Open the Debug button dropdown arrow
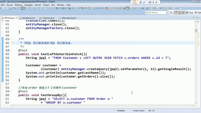201x113 pixels. pyautogui.click(x=60, y=8)
